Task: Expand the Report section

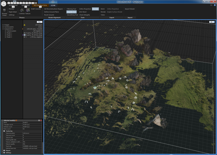Action: tap(4, 150)
